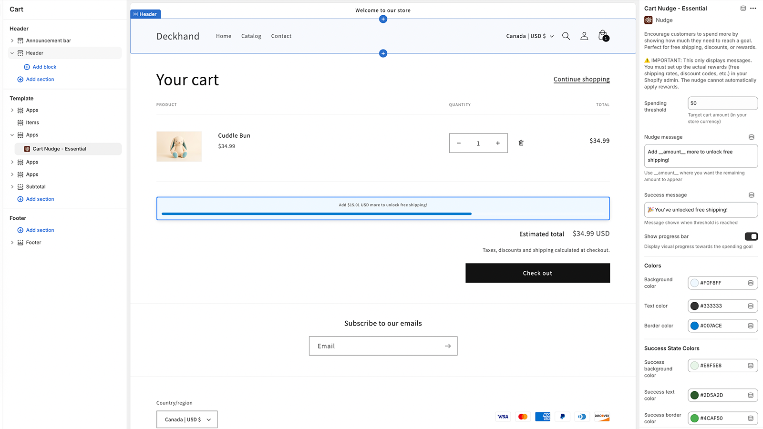Screen dimensions: 763x429
Task: Click the Cuddle Bun quantity number field
Action: click(478, 143)
